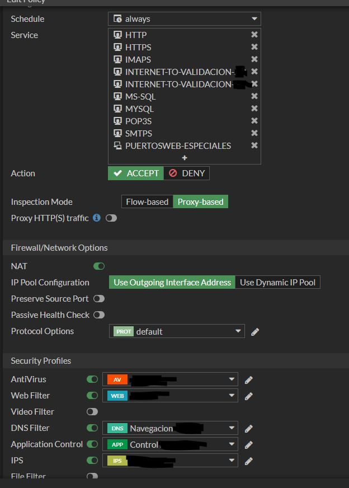This screenshot has height=488, width=349.
Task: Set the policy Action to DENY
Action: pyautogui.click(x=187, y=173)
